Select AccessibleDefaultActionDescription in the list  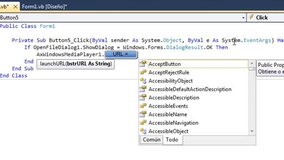(190, 89)
